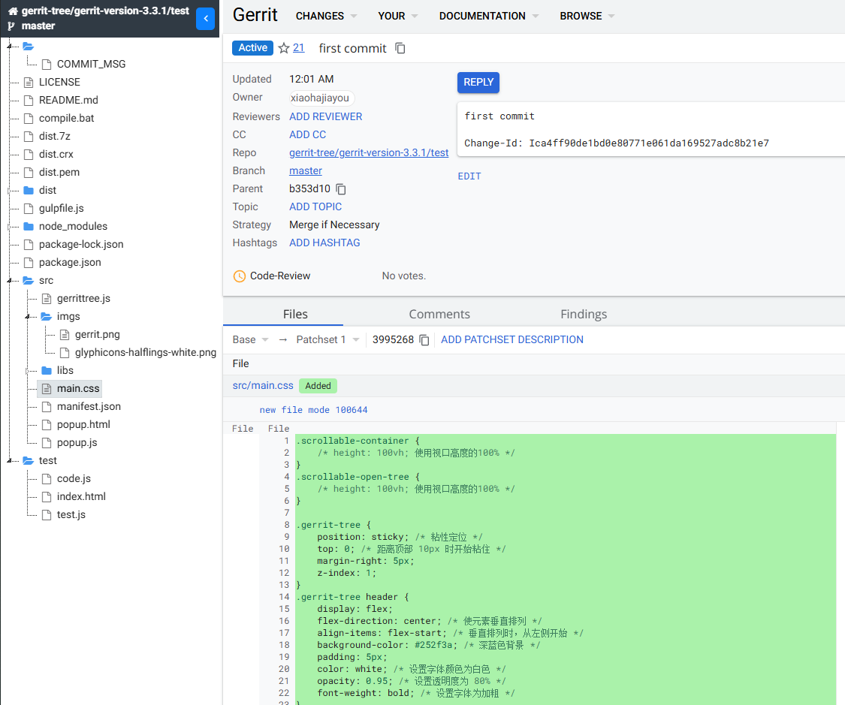This screenshot has width=845, height=705.
Task: Open the dist folder icon in tree
Action: click(29, 190)
